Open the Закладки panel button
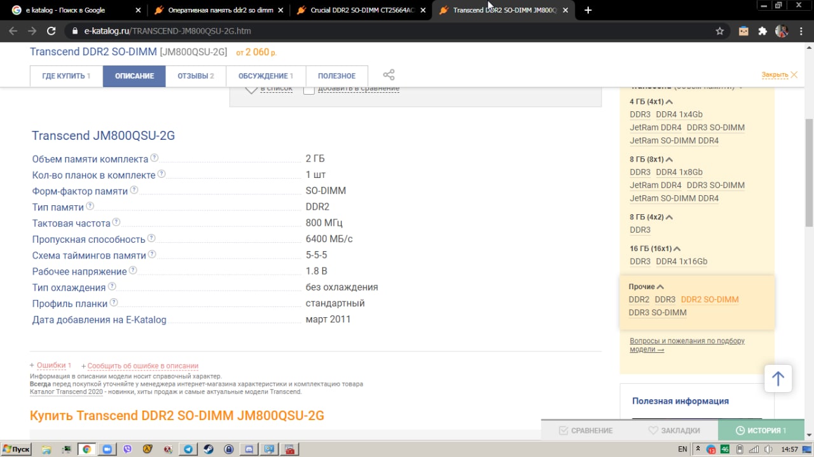Viewport: 814px width, 457px height. pyautogui.click(x=673, y=430)
